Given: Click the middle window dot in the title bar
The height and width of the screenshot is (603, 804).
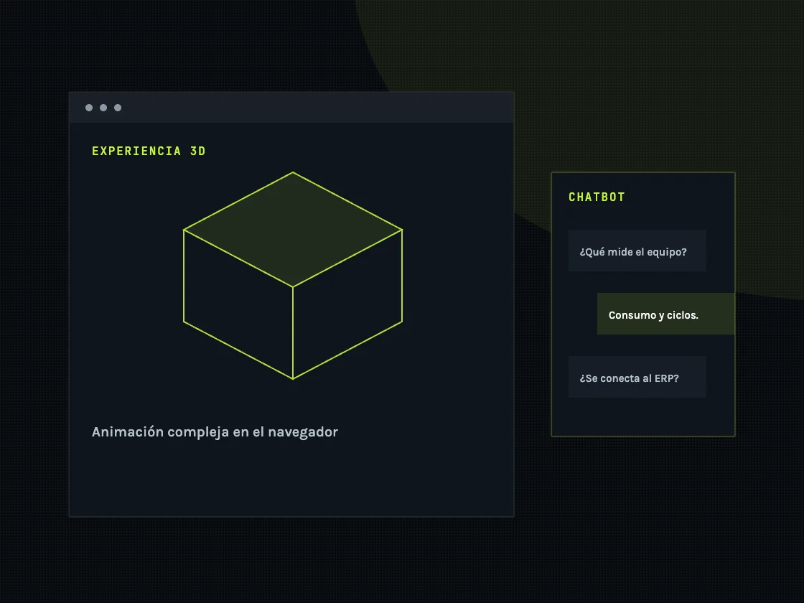Looking at the screenshot, I should (x=103, y=108).
